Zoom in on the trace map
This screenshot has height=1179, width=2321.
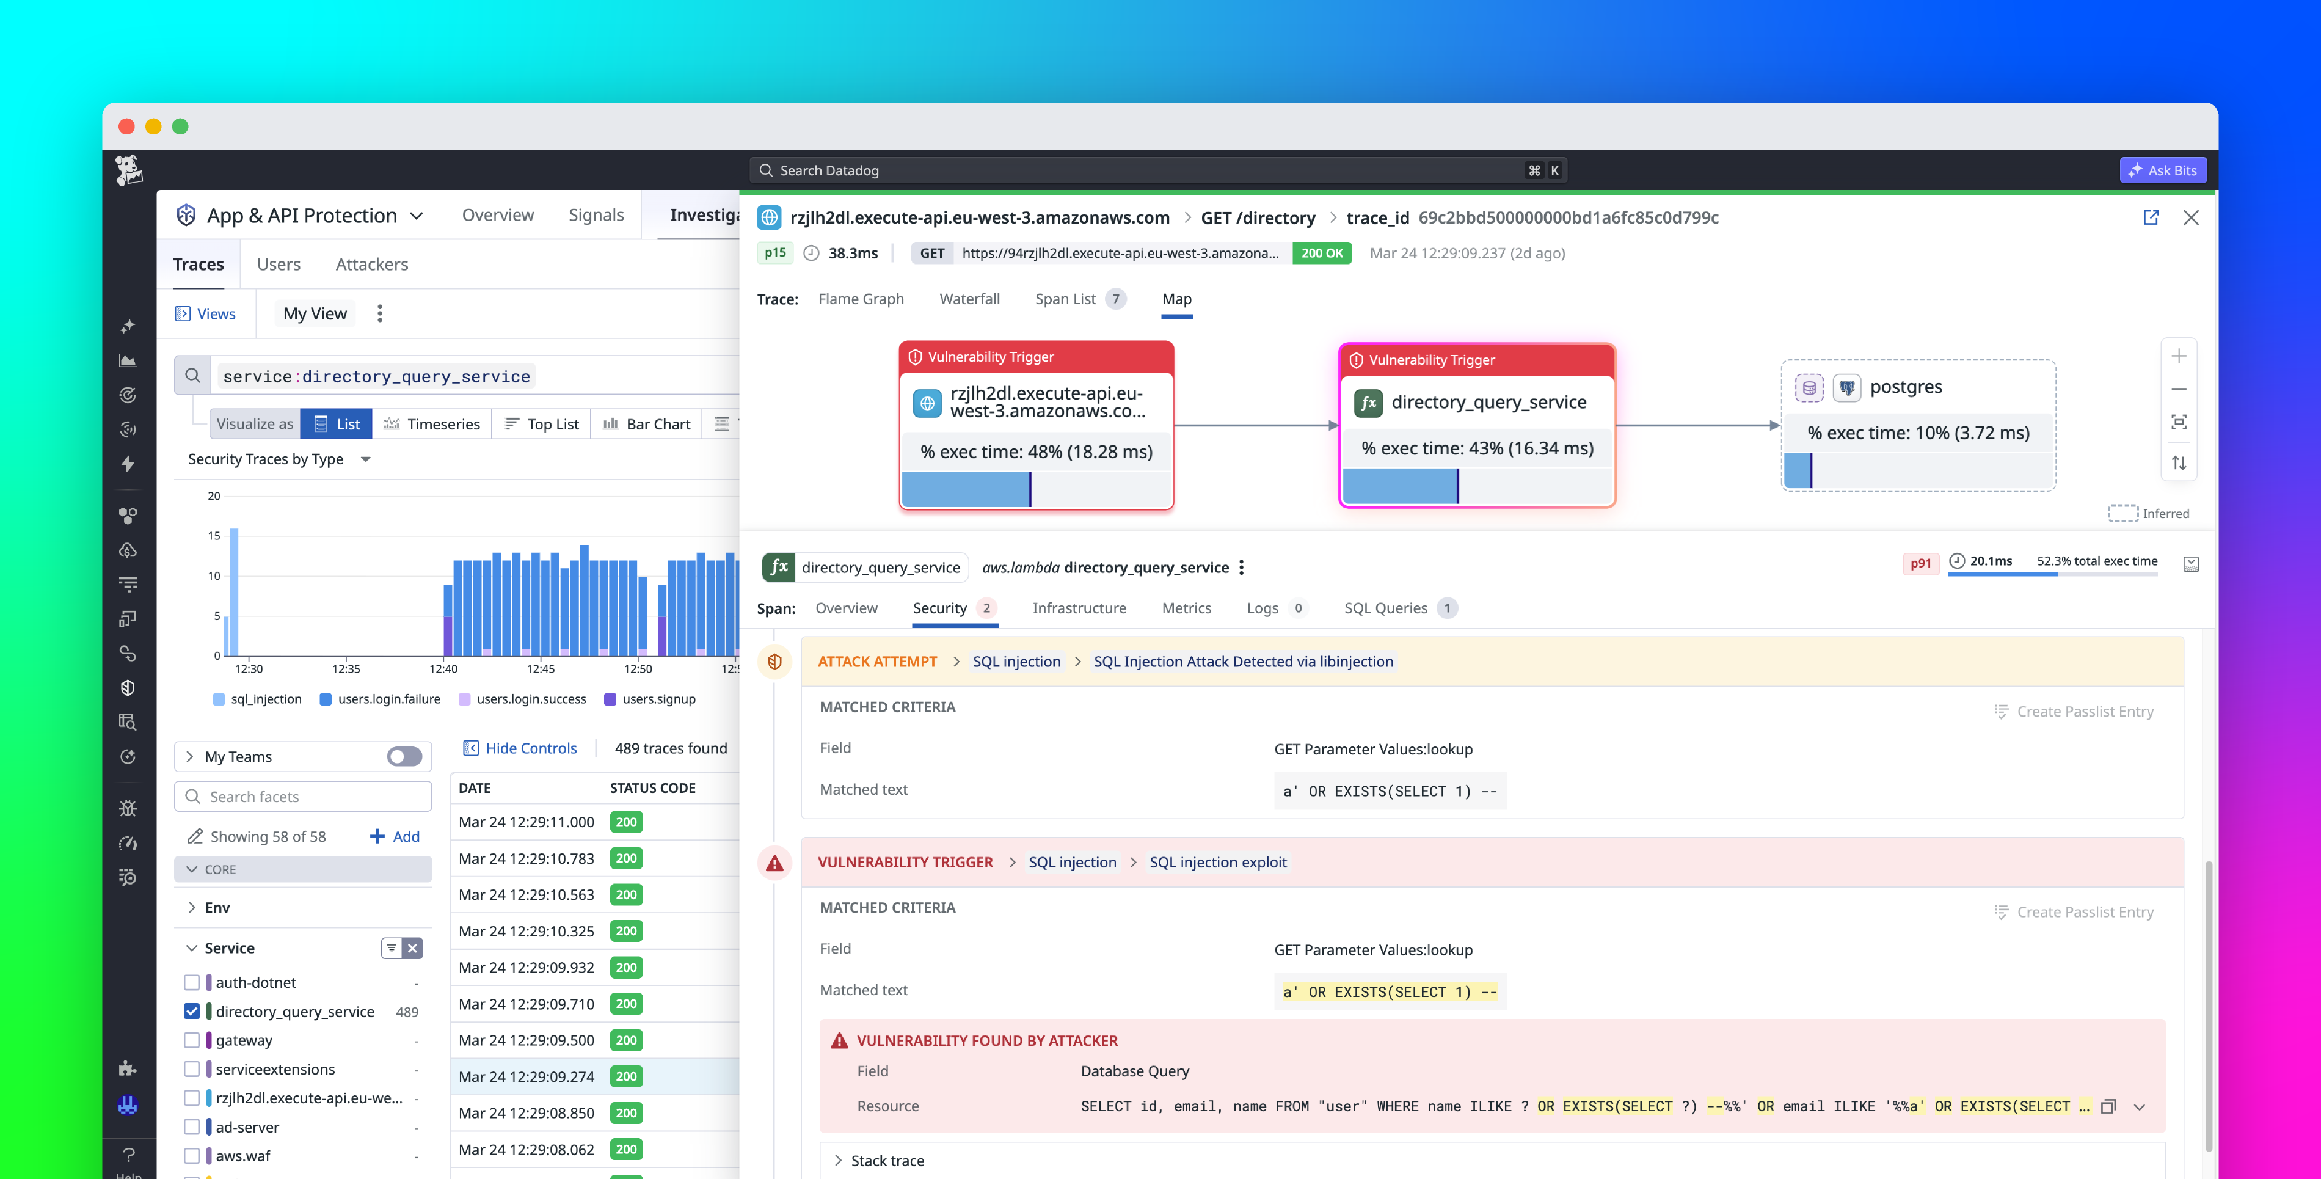pyautogui.click(x=2179, y=355)
